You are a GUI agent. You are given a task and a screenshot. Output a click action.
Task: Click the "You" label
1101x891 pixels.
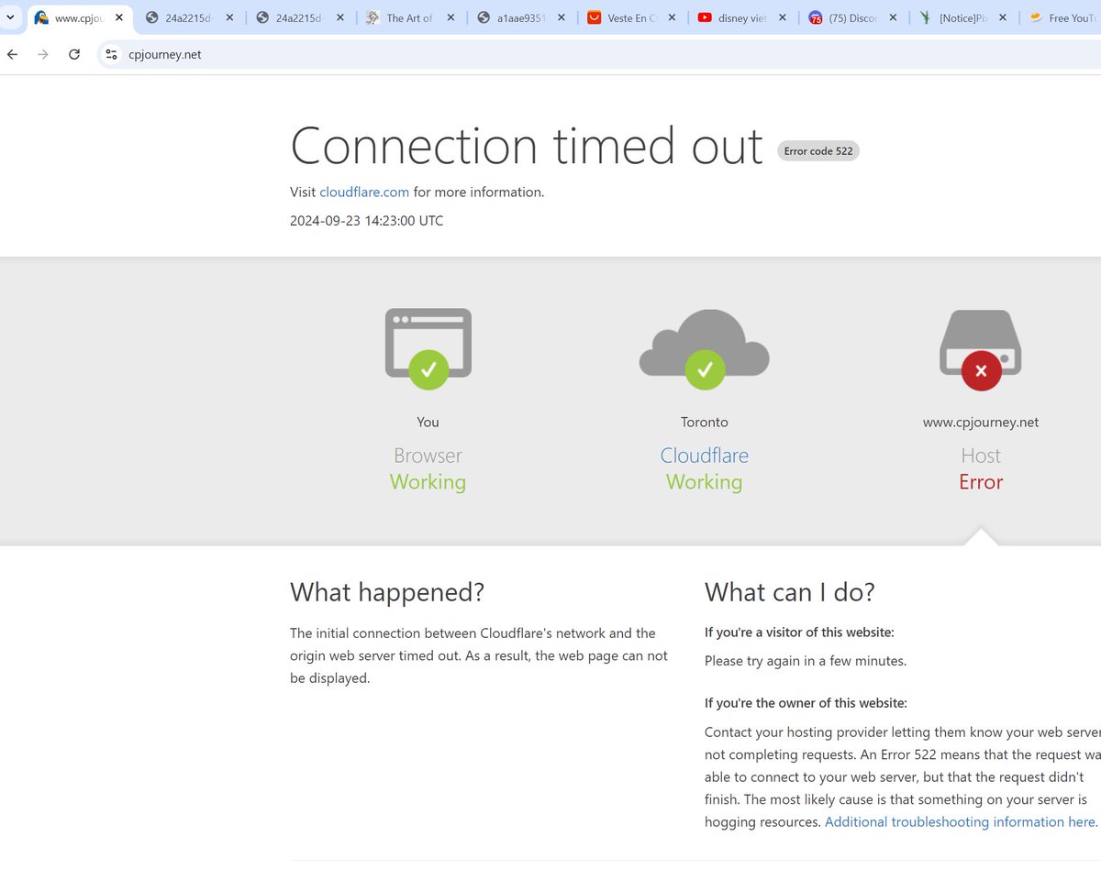pyautogui.click(x=428, y=423)
